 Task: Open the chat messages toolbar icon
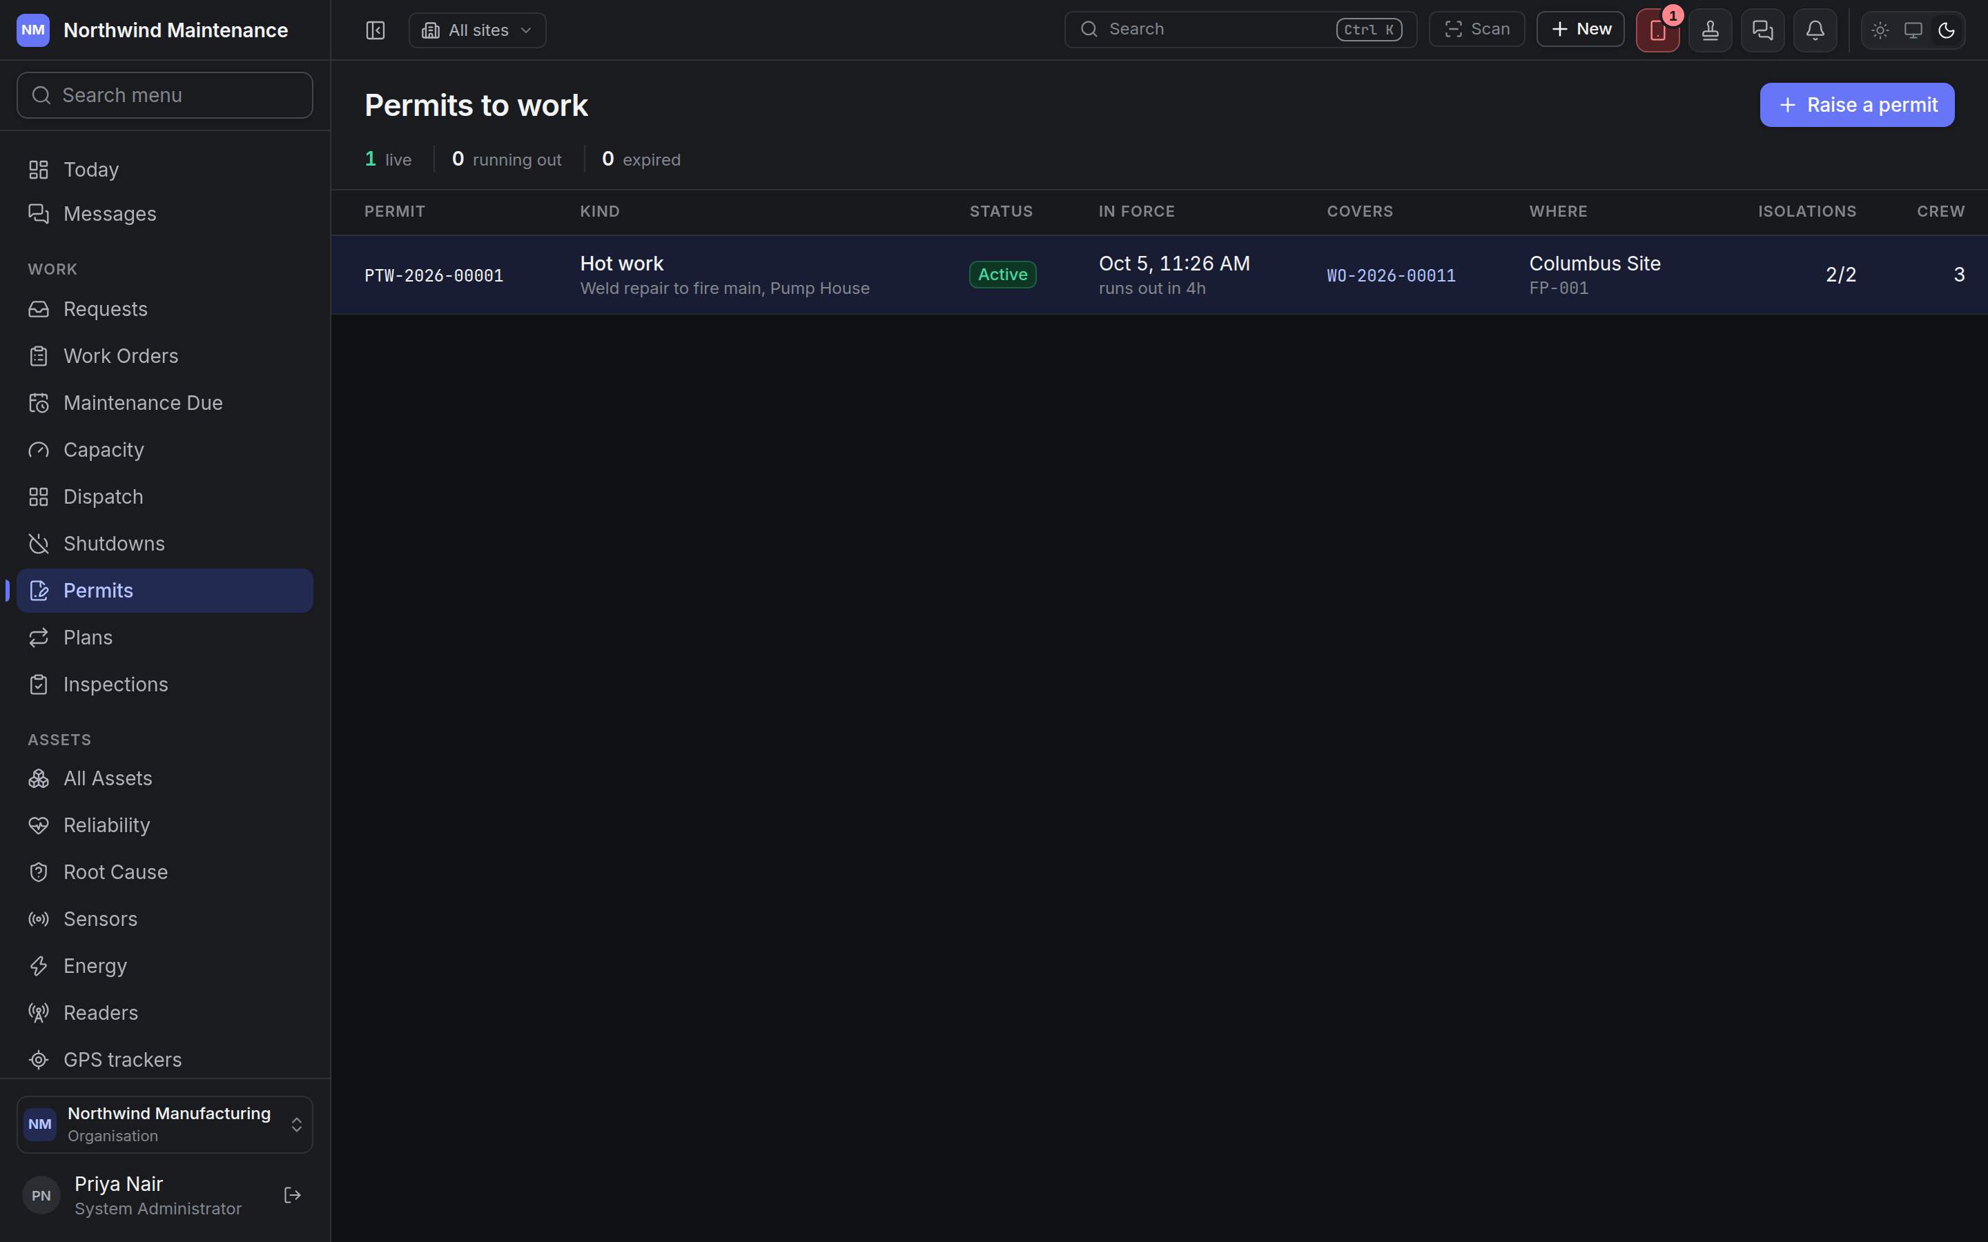(1762, 30)
